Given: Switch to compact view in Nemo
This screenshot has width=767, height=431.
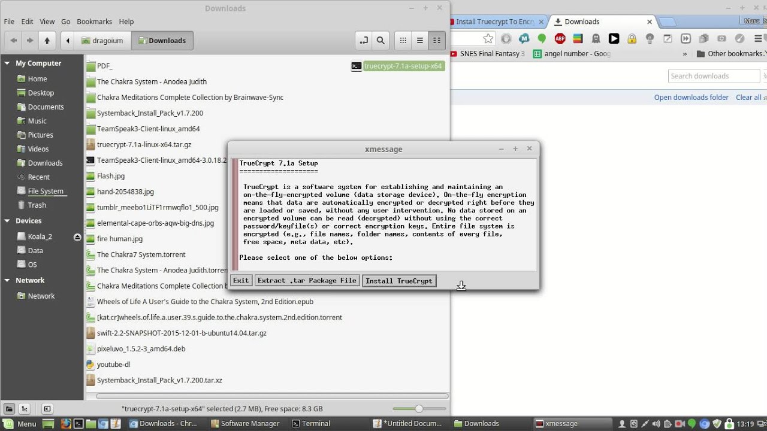Looking at the screenshot, I should coord(437,41).
